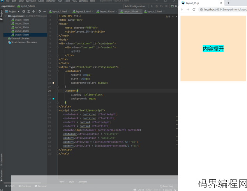This screenshot has height=191, width=247.
Task: Switch to layout_2.html editor tab
Action: (155, 12)
